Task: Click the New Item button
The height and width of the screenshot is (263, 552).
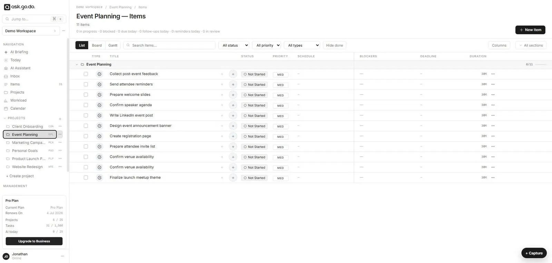Action: tap(530, 30)
